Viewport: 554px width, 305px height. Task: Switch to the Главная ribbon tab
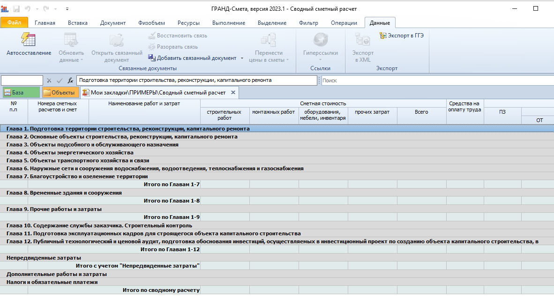45,23
